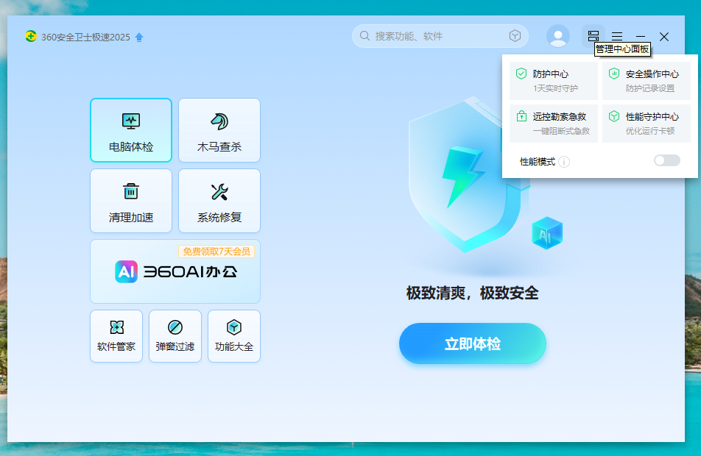Click the AI cube icon near shield
The image size is (701, 456).
547,232
